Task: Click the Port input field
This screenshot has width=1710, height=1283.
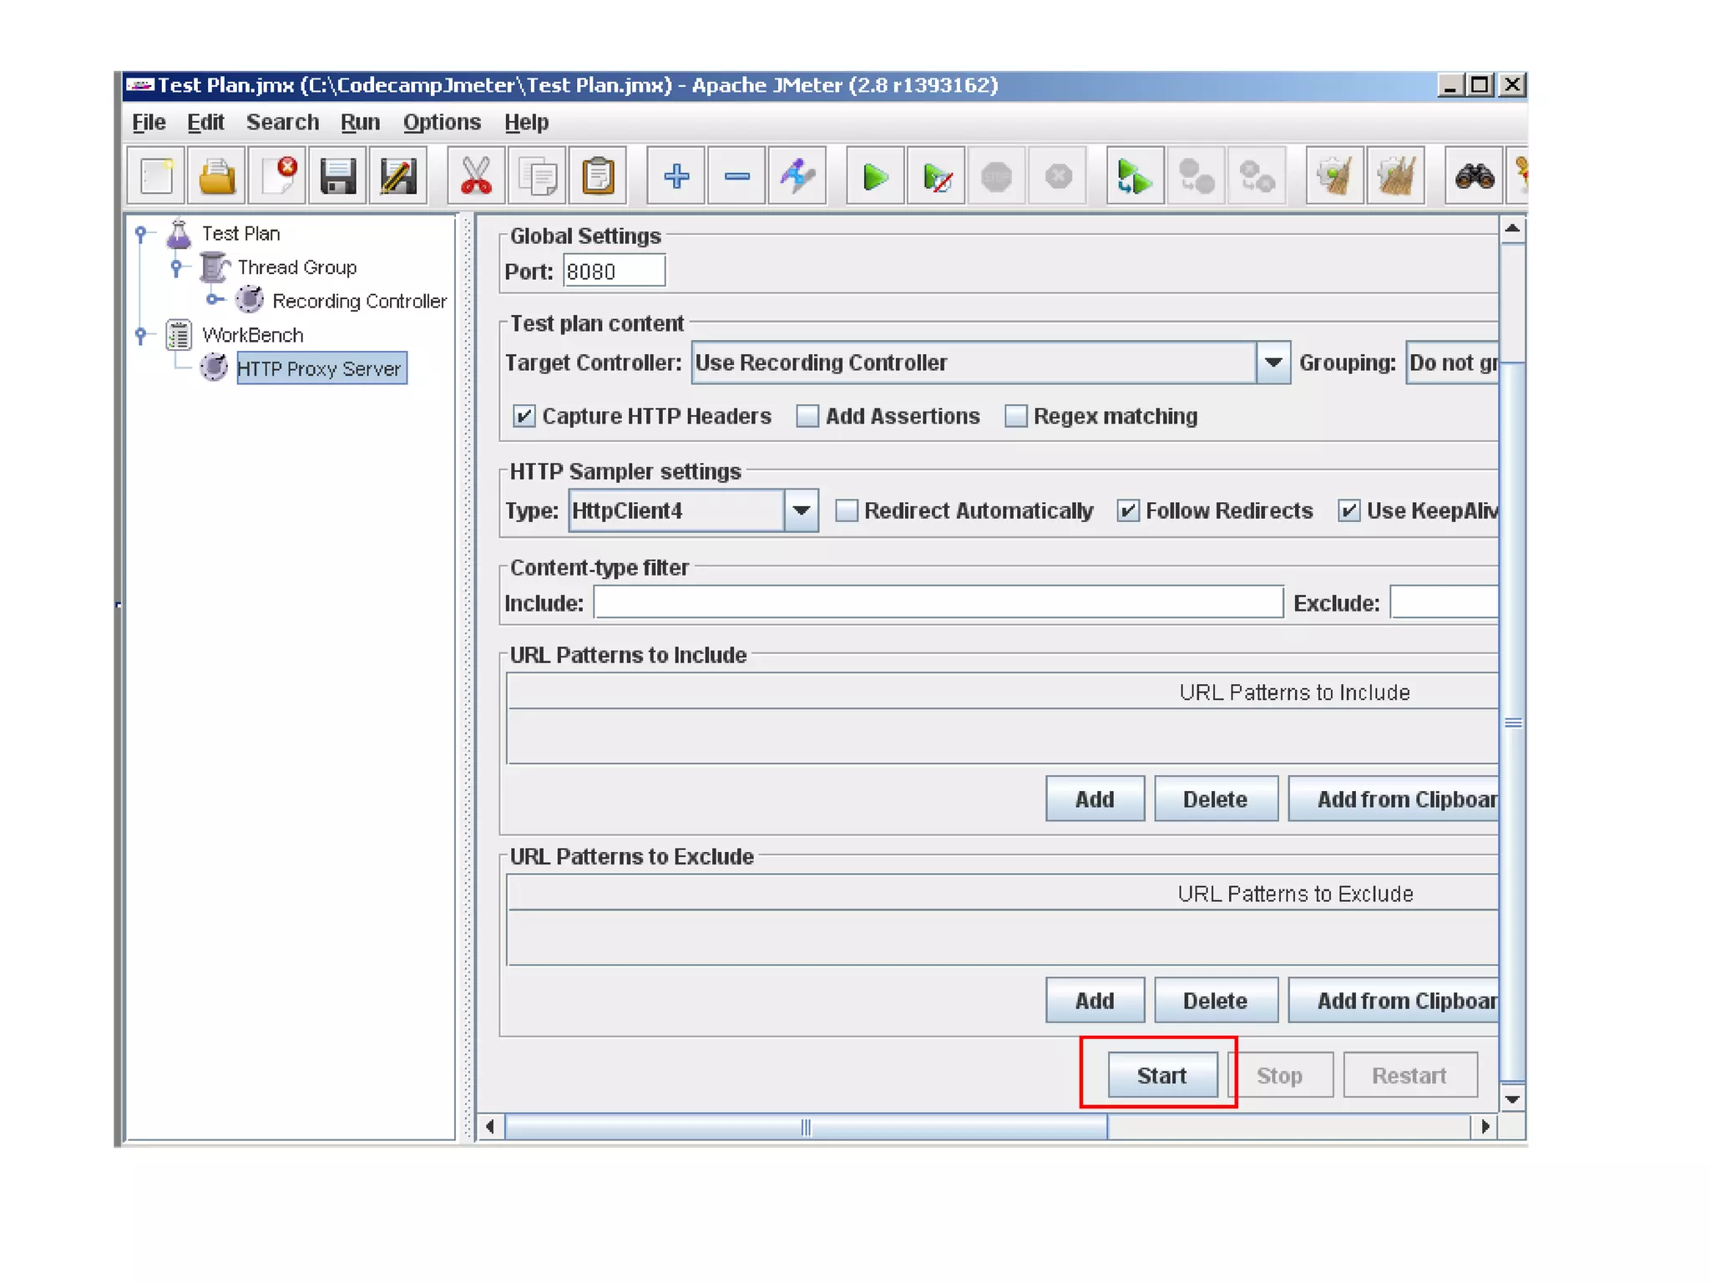Action: tap(614, 271)
